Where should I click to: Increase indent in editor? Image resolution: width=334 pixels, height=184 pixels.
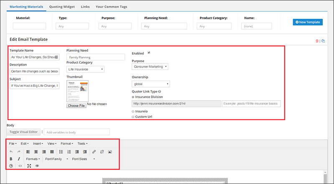click(85, 152)
